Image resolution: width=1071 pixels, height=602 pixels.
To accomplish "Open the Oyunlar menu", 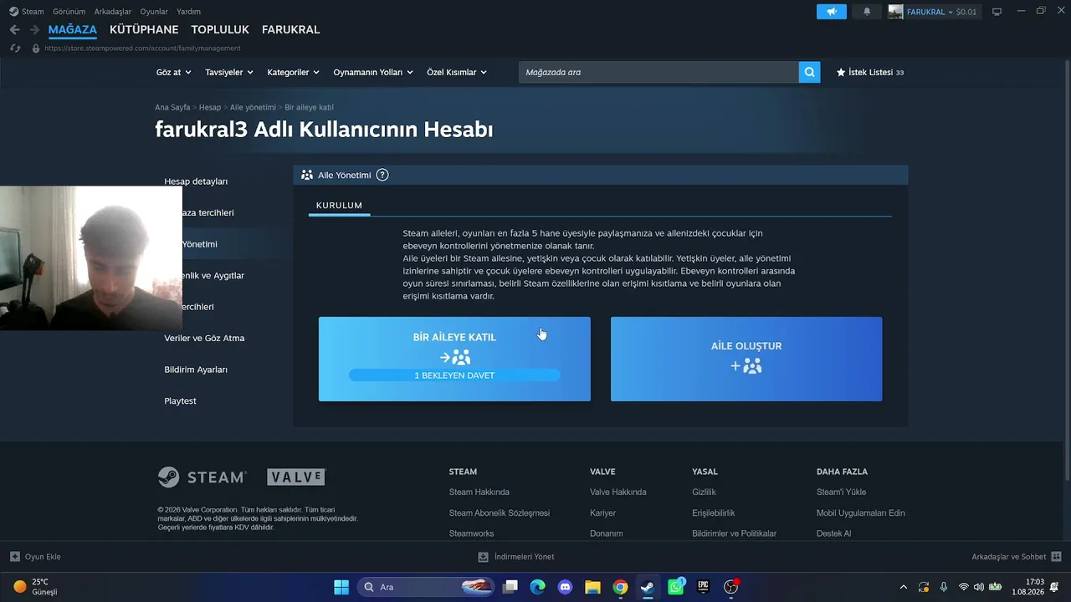I will (154, 12).
